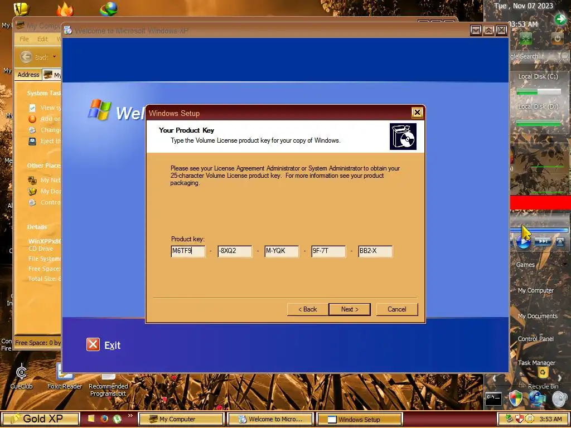
Task: Click the speaker volume icon in sidebar dock
Action: (x=560, y=399)
